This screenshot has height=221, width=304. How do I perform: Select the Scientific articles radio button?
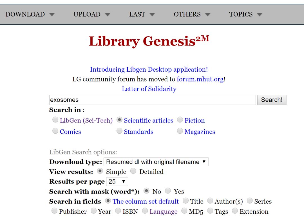(119, 120)
